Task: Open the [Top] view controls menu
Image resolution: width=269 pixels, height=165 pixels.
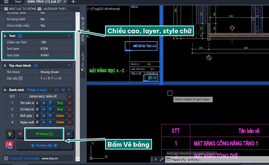Action: (95, 9)
